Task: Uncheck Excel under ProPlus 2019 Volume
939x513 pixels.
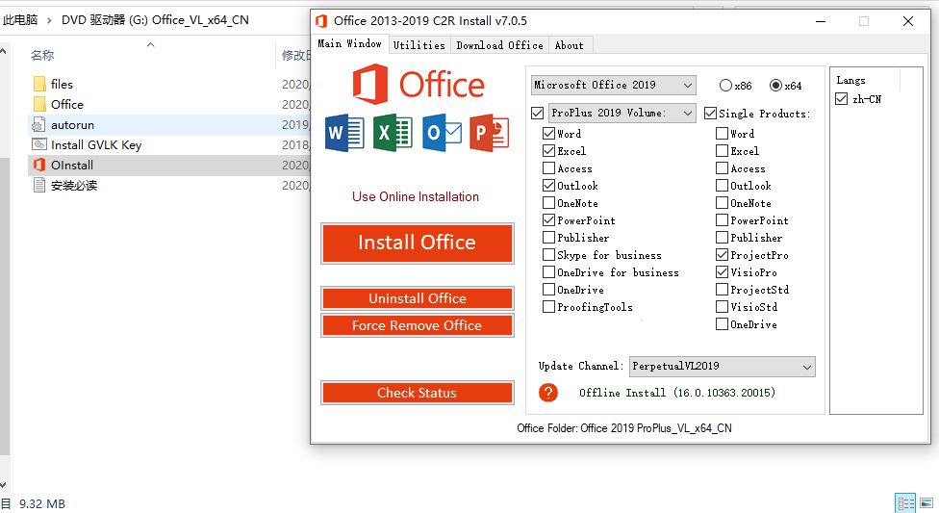Action: tap(548, 151)
